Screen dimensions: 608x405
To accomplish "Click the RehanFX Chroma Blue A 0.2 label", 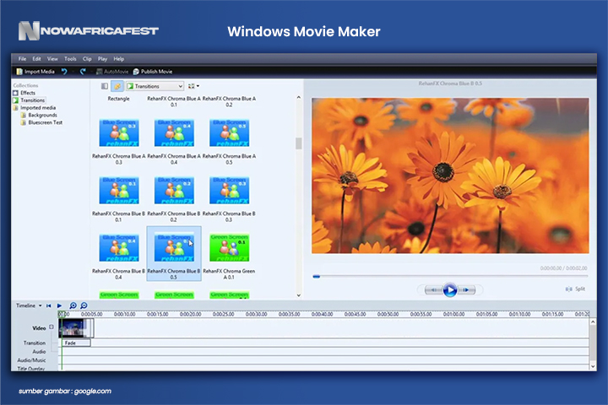I will click(229, 101).
